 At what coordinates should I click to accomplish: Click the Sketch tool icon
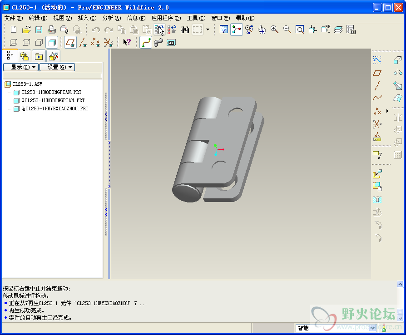[377, 60]
